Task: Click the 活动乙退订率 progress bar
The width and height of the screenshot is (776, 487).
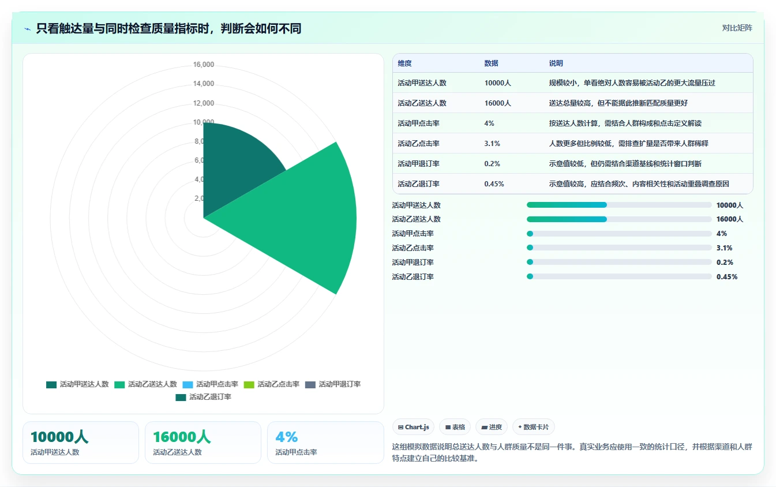Action: click(619, 277)
